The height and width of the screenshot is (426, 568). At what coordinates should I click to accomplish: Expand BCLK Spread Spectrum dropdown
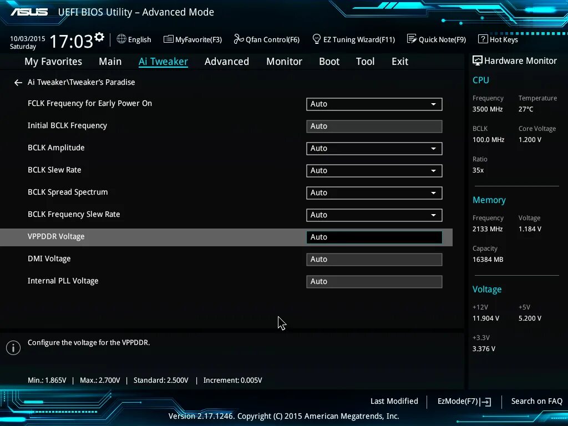[x=374, y=192]
